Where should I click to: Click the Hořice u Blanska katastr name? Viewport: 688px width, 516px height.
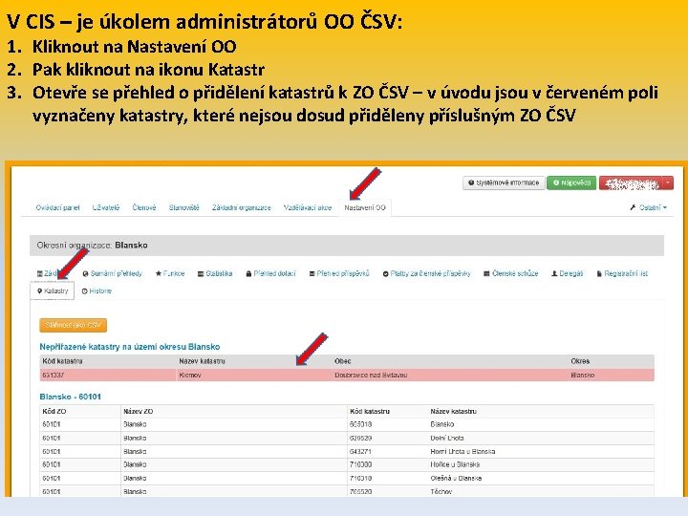(x=455, y=464)
